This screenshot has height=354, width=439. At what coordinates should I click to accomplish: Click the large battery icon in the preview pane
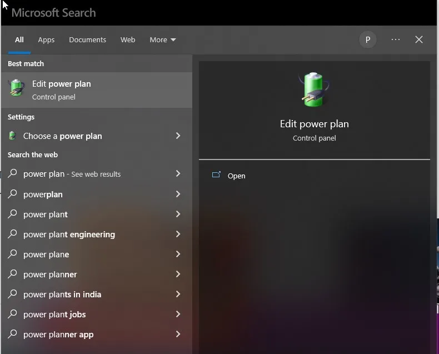(x=314, y=89)
